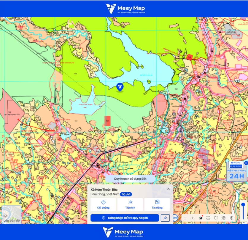Open the pie-chart map statistics tool
The width and height of the screenshot is (248, 240).
coord(224,218)
